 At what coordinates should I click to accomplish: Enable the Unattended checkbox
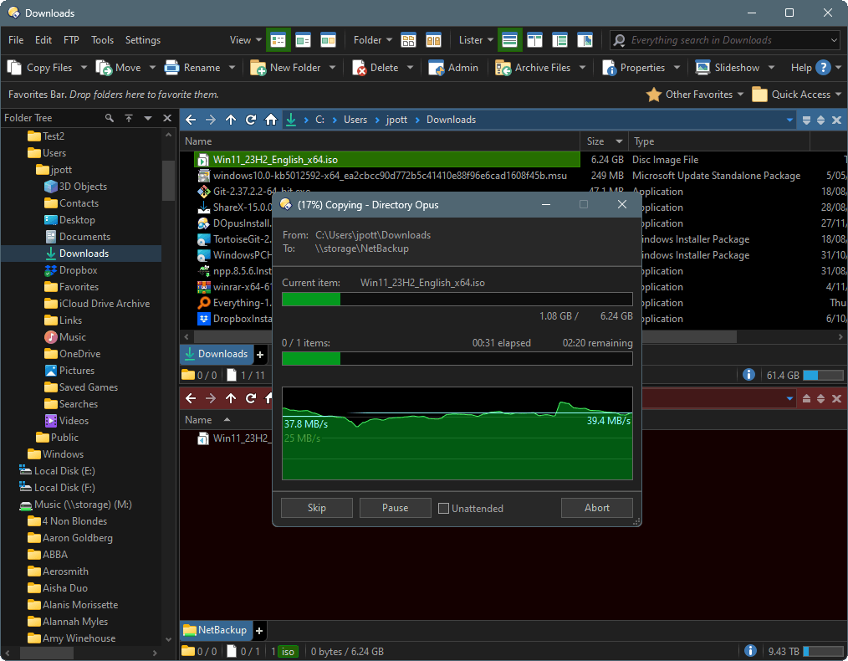click(x=444, y=508)
